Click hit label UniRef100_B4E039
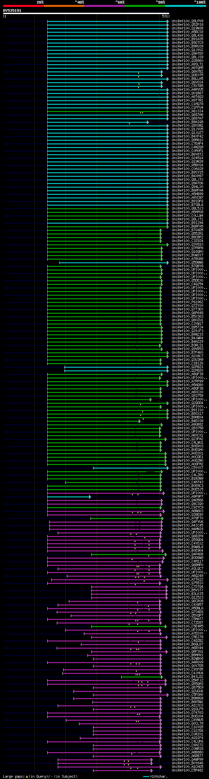209x779 pixels. pyautogui.click(x=187, y=421)
